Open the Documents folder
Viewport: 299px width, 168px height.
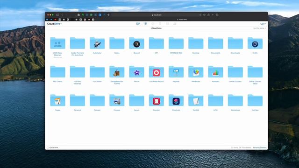[215, 43]
